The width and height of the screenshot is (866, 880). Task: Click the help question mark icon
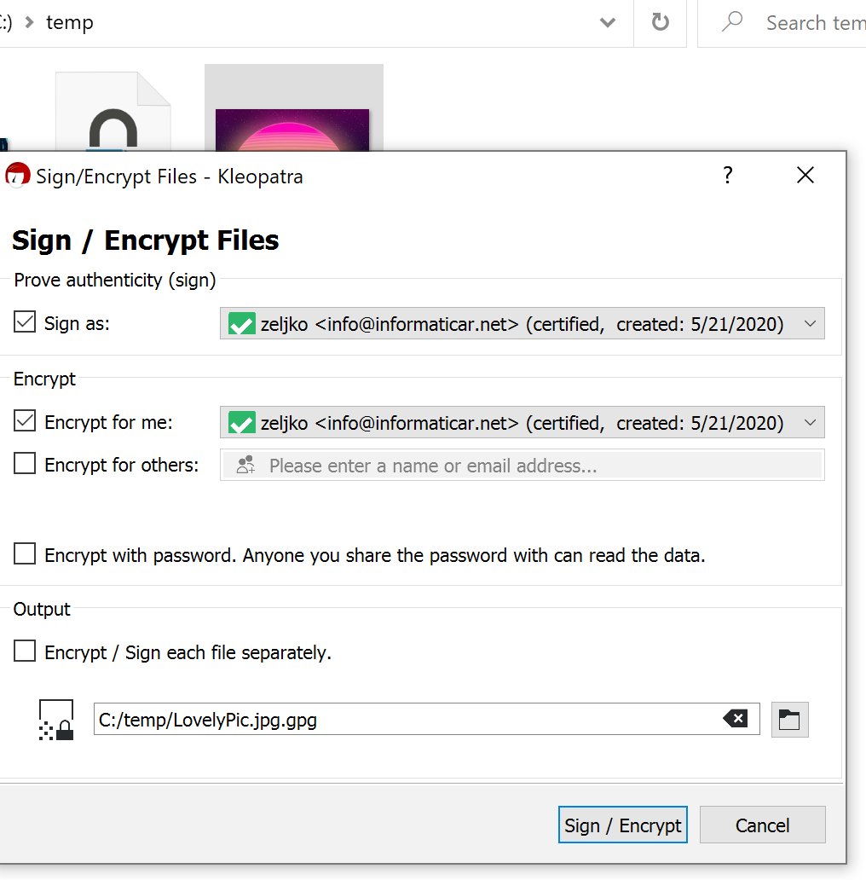[727, 176]
